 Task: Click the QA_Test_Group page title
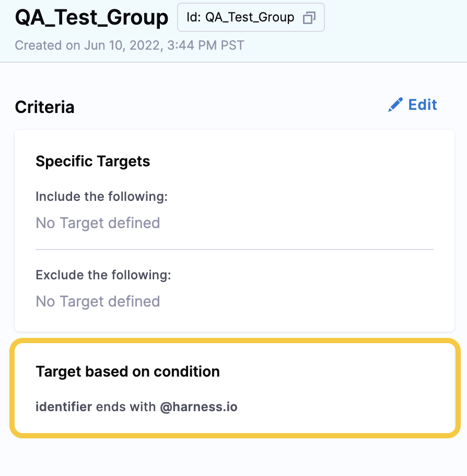91,17
